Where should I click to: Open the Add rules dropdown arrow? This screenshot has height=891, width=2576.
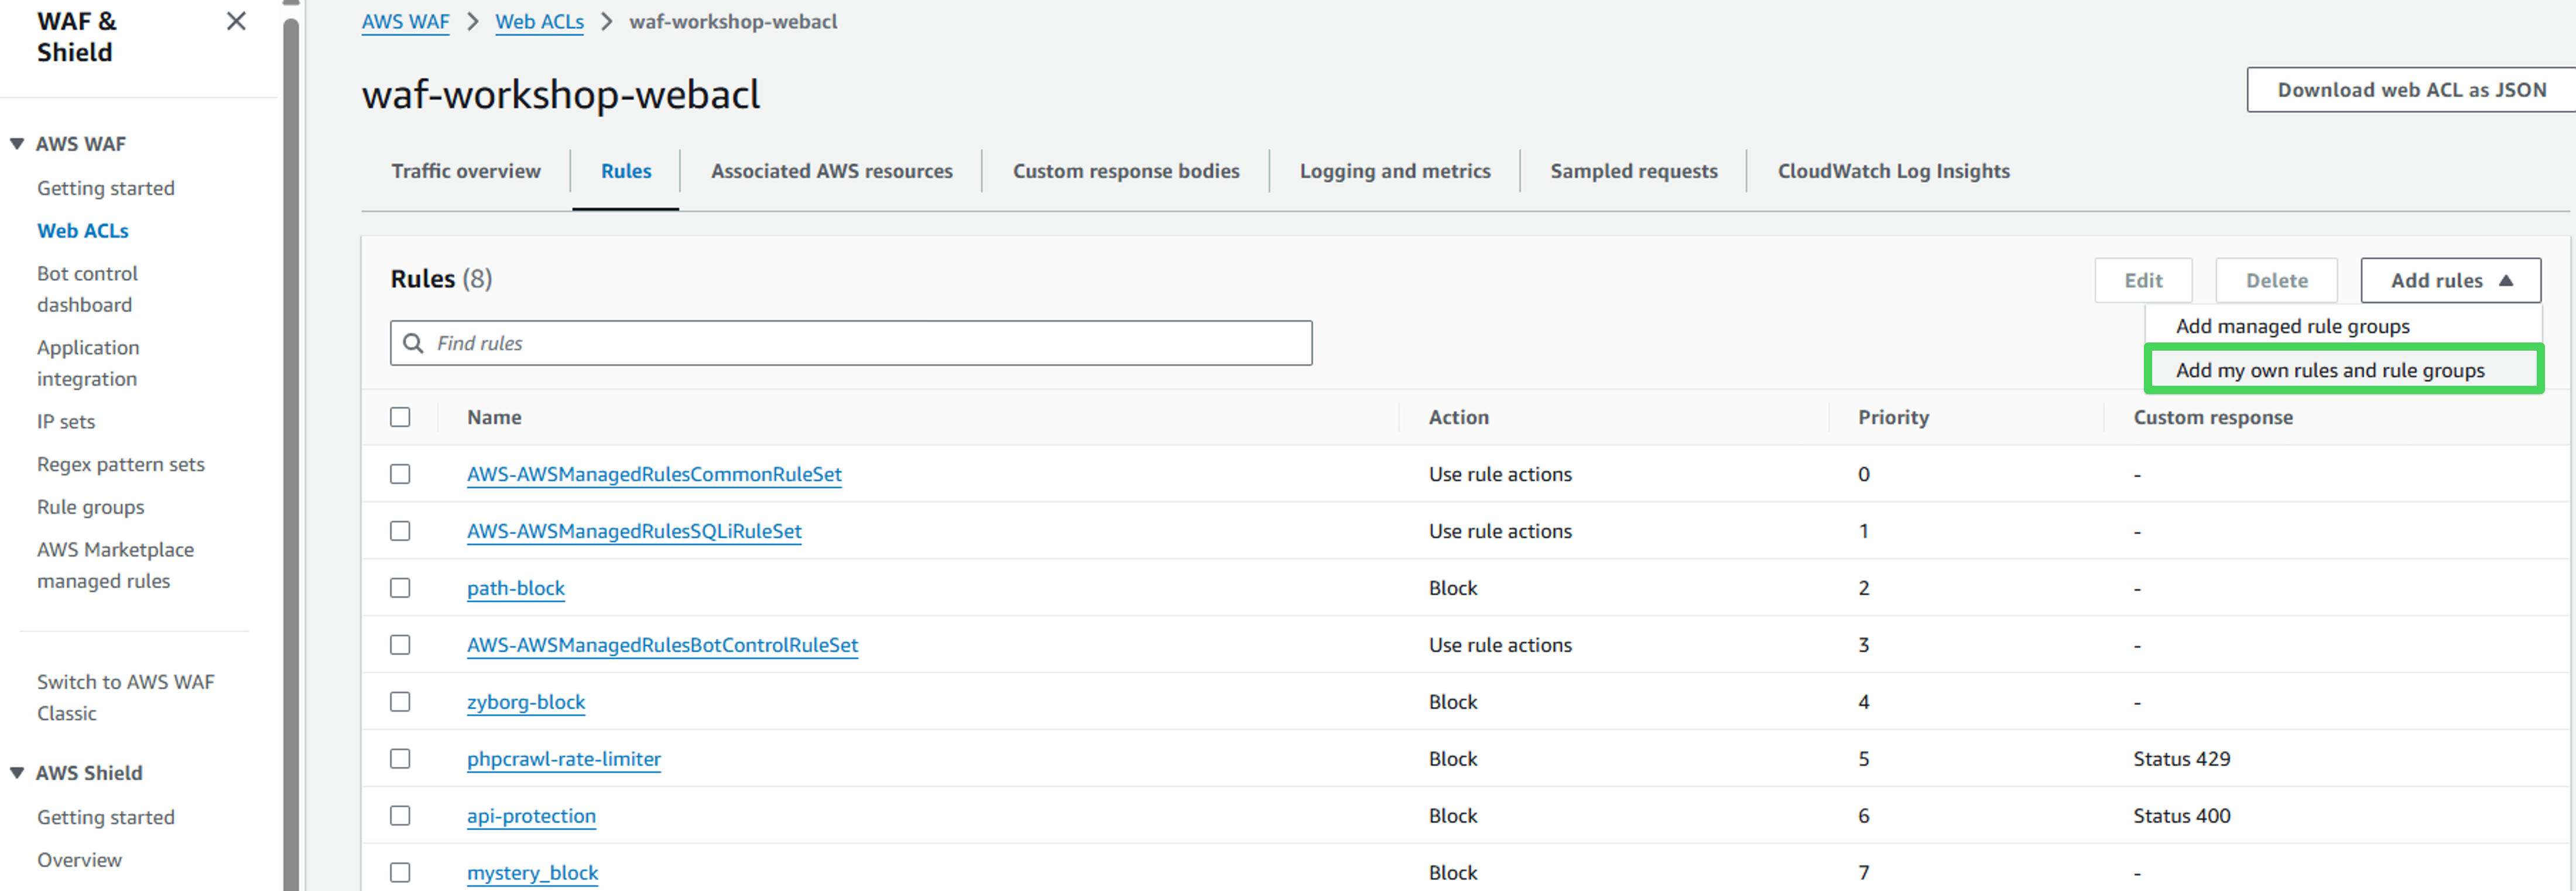[2506, 281]
